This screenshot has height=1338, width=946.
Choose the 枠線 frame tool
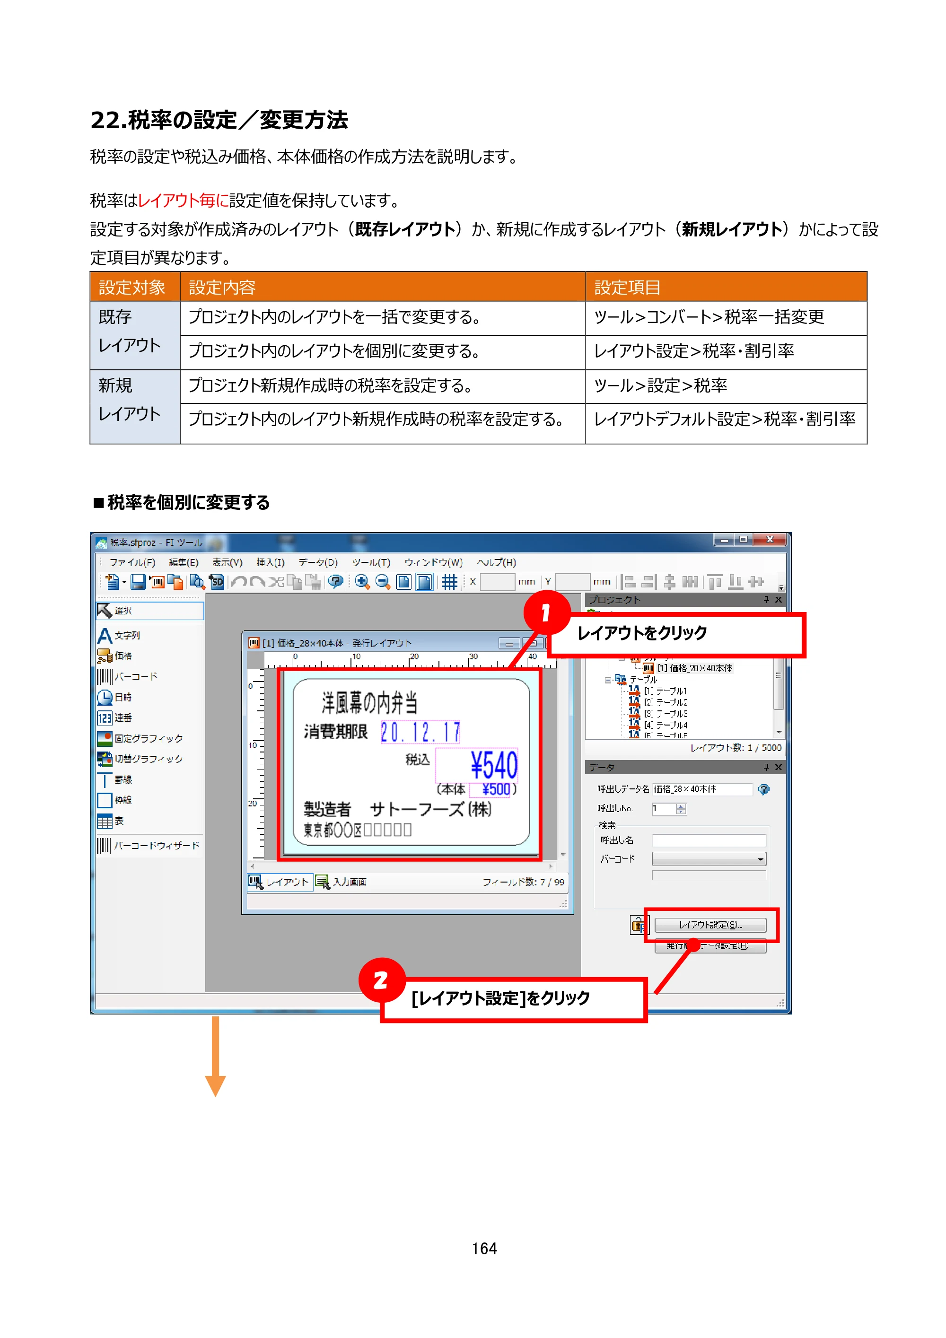115,800
